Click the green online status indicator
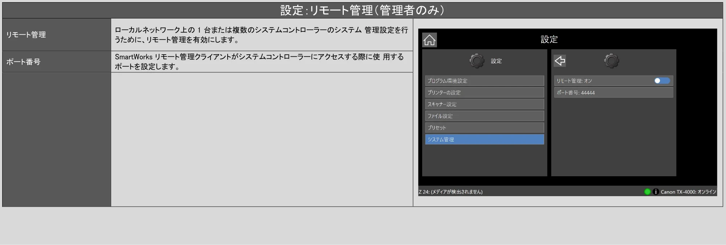 (x=647, y=192)
